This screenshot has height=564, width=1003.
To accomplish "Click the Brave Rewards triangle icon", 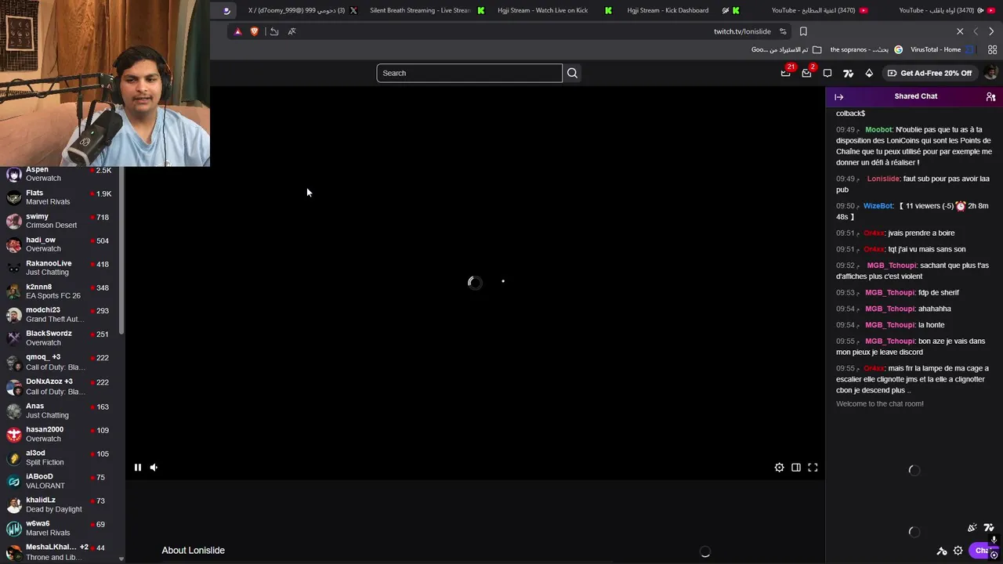I will pyautogui.click(x=237, y=31).
